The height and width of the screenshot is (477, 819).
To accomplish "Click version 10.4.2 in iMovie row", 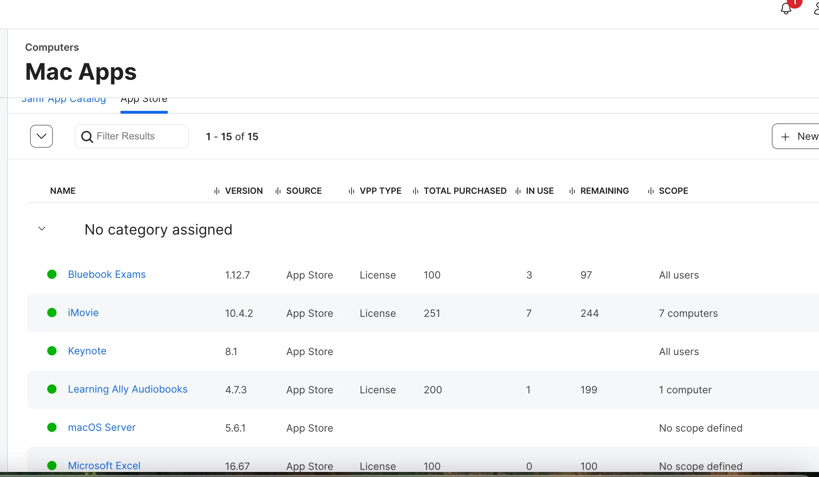I will 239,313.
